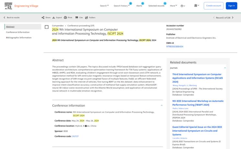Open the Folders icon in the toolbar
The height and width of the screenshot is (149, 241).
click(x=86, y=17)
